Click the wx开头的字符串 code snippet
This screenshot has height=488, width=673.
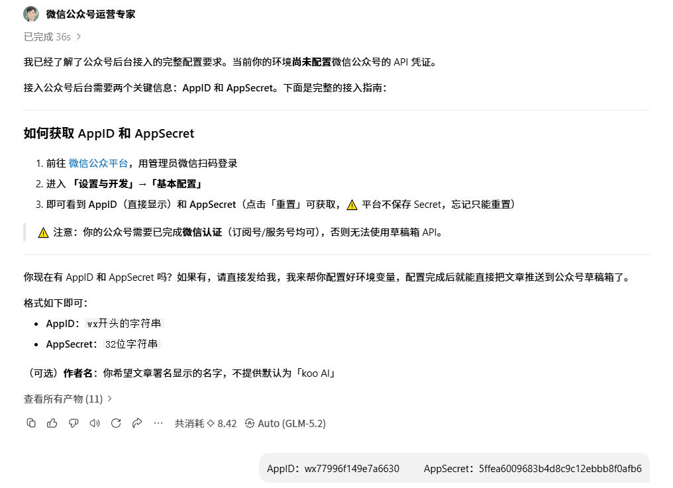pos(124,323)
